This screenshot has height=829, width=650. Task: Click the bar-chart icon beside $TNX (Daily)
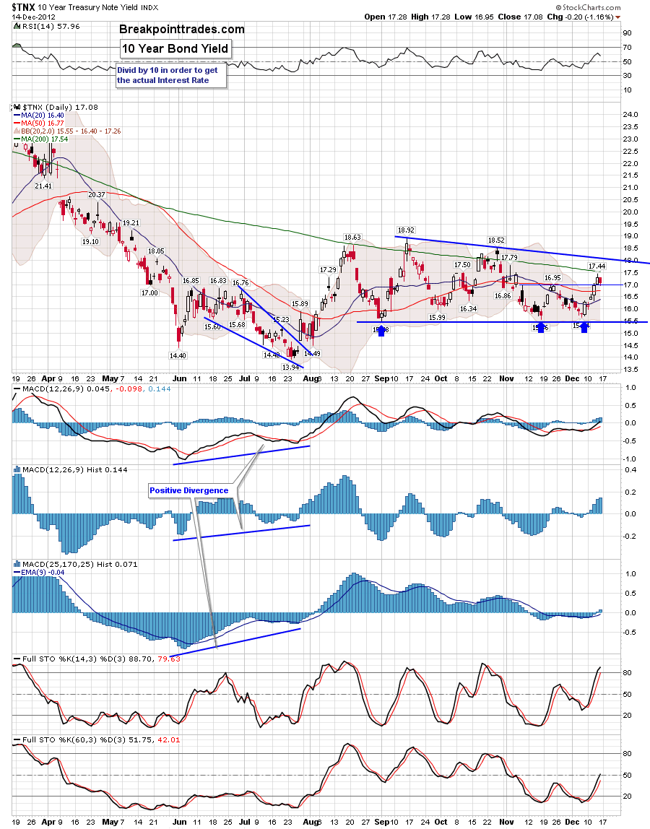(x=17, y=107)
